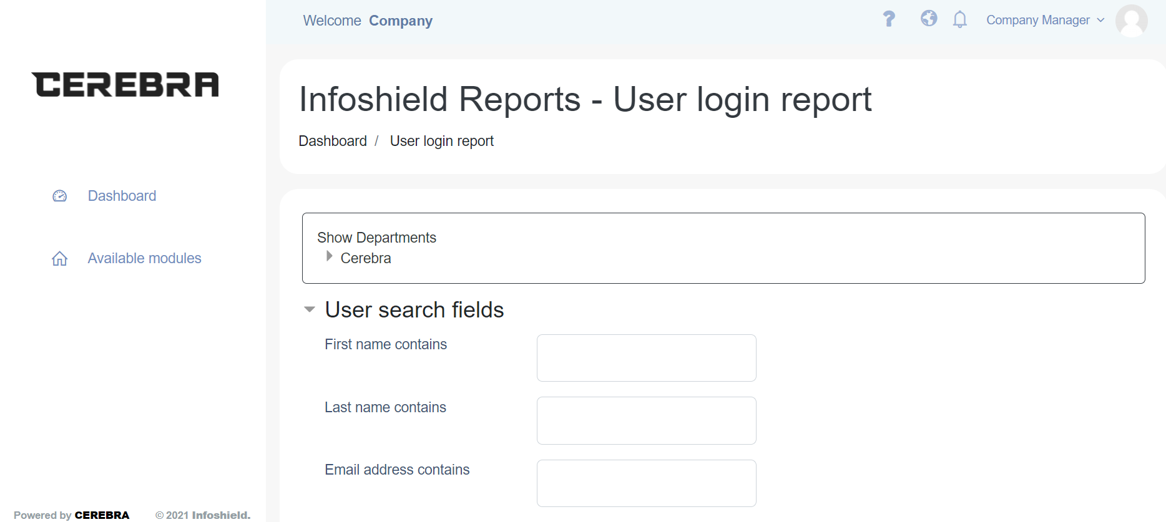Collapse the User search fields section

pyautogui.click(x=309, y=309)
